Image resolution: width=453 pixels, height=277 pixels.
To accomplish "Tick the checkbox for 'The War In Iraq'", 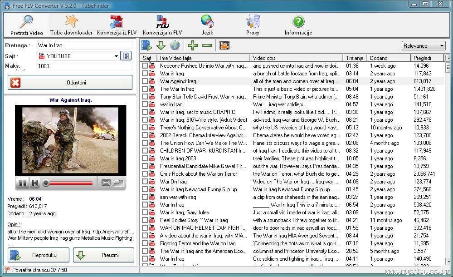I will (x=145, y=89).
